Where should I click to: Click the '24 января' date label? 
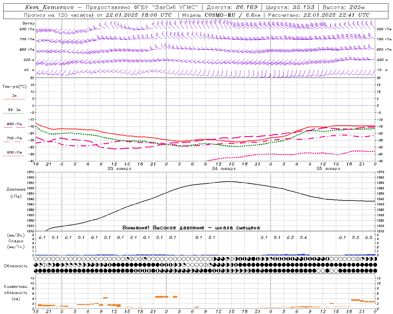[x=224, y=168]
